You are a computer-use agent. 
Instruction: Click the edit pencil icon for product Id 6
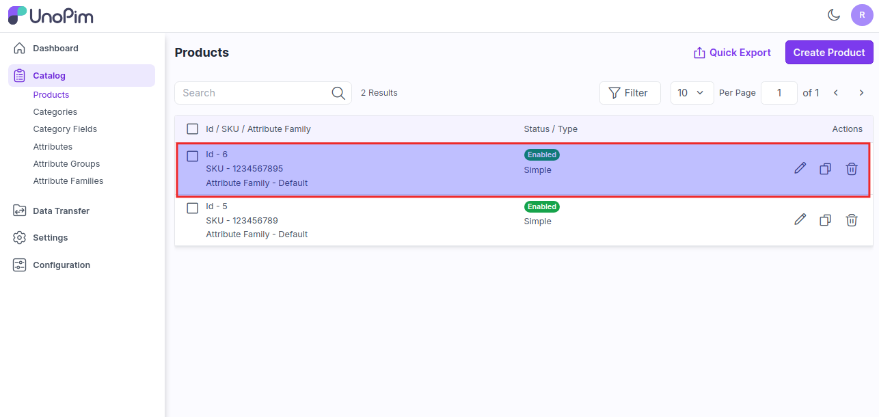tap(800, 168)
